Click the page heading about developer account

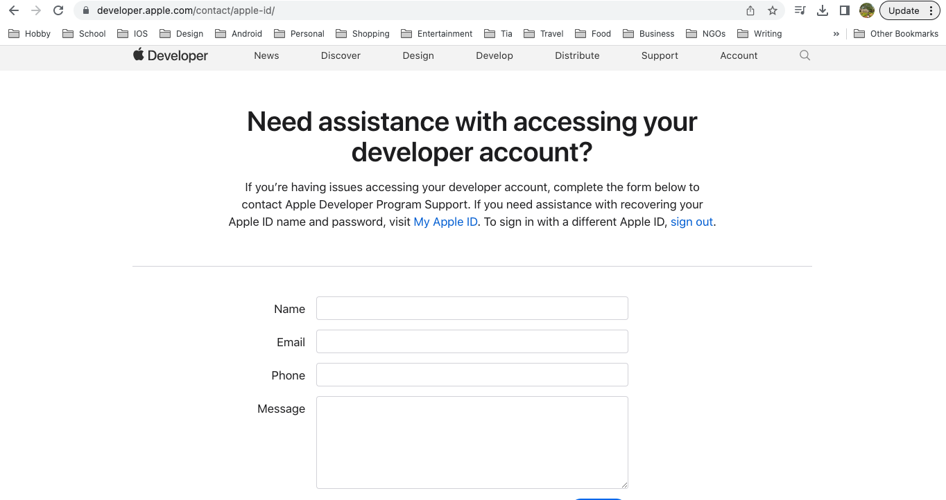coord(472,136)
